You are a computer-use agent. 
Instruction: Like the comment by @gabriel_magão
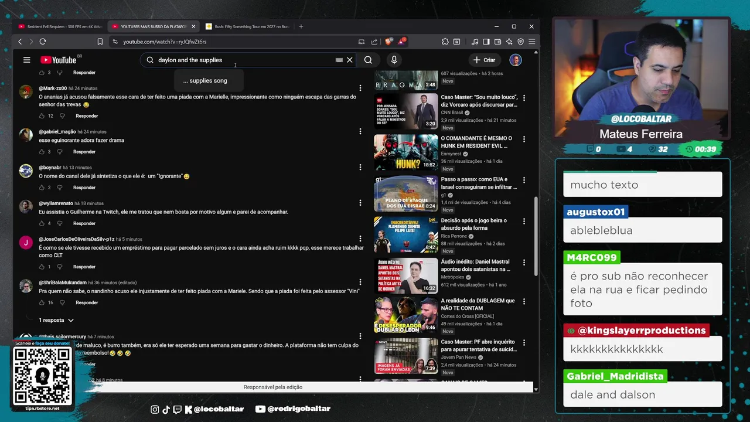42,152
